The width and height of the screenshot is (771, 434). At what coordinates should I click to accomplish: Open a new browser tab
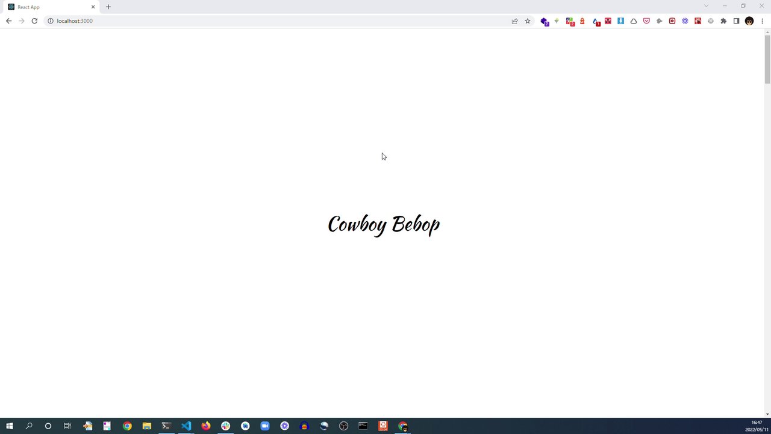(x=108, y=7)
